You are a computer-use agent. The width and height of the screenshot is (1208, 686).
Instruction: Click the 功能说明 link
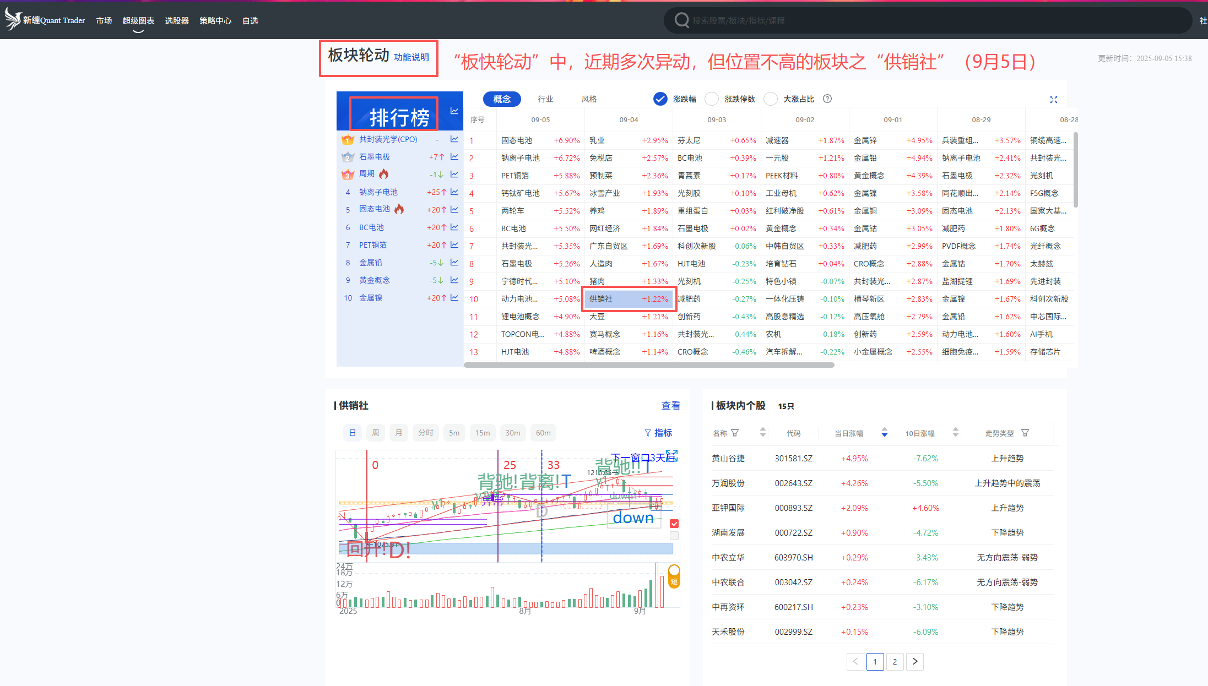pos(411,57)
